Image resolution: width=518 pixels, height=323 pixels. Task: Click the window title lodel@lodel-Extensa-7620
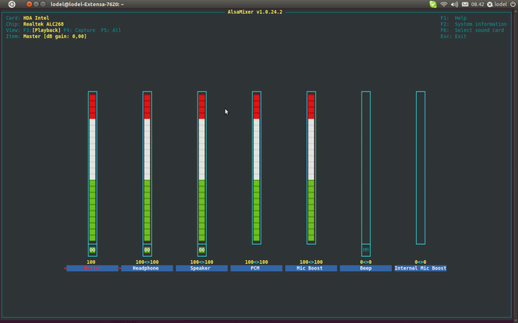click(x=87, y=5)
